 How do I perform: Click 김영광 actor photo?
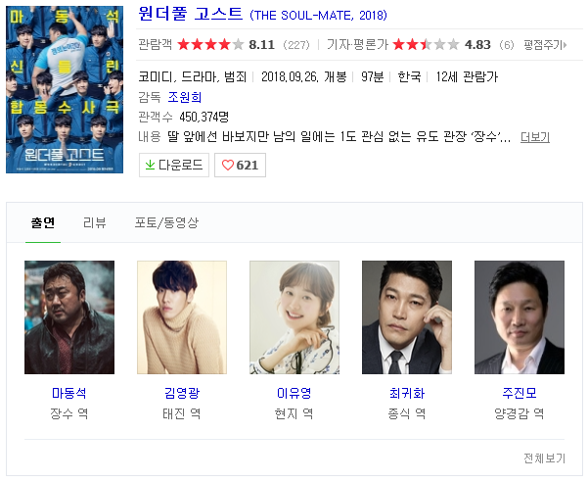(182, 317)
